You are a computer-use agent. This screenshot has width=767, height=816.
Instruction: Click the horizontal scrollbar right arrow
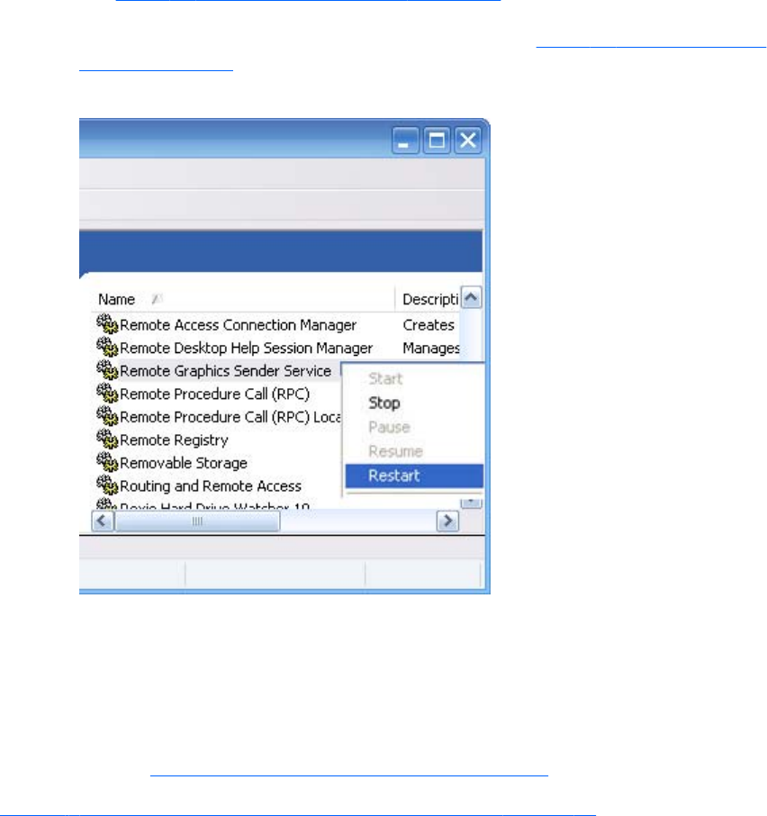pos(447,521)
